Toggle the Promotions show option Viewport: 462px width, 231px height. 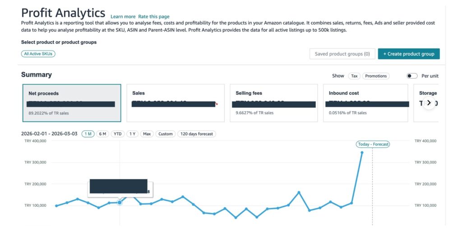click(x=376, y=76)
